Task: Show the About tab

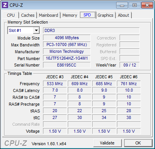Action: pyautogui.click(x=123, y=15)
